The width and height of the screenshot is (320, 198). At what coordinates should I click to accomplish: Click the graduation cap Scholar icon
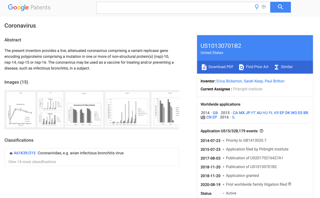click(264, 7)
